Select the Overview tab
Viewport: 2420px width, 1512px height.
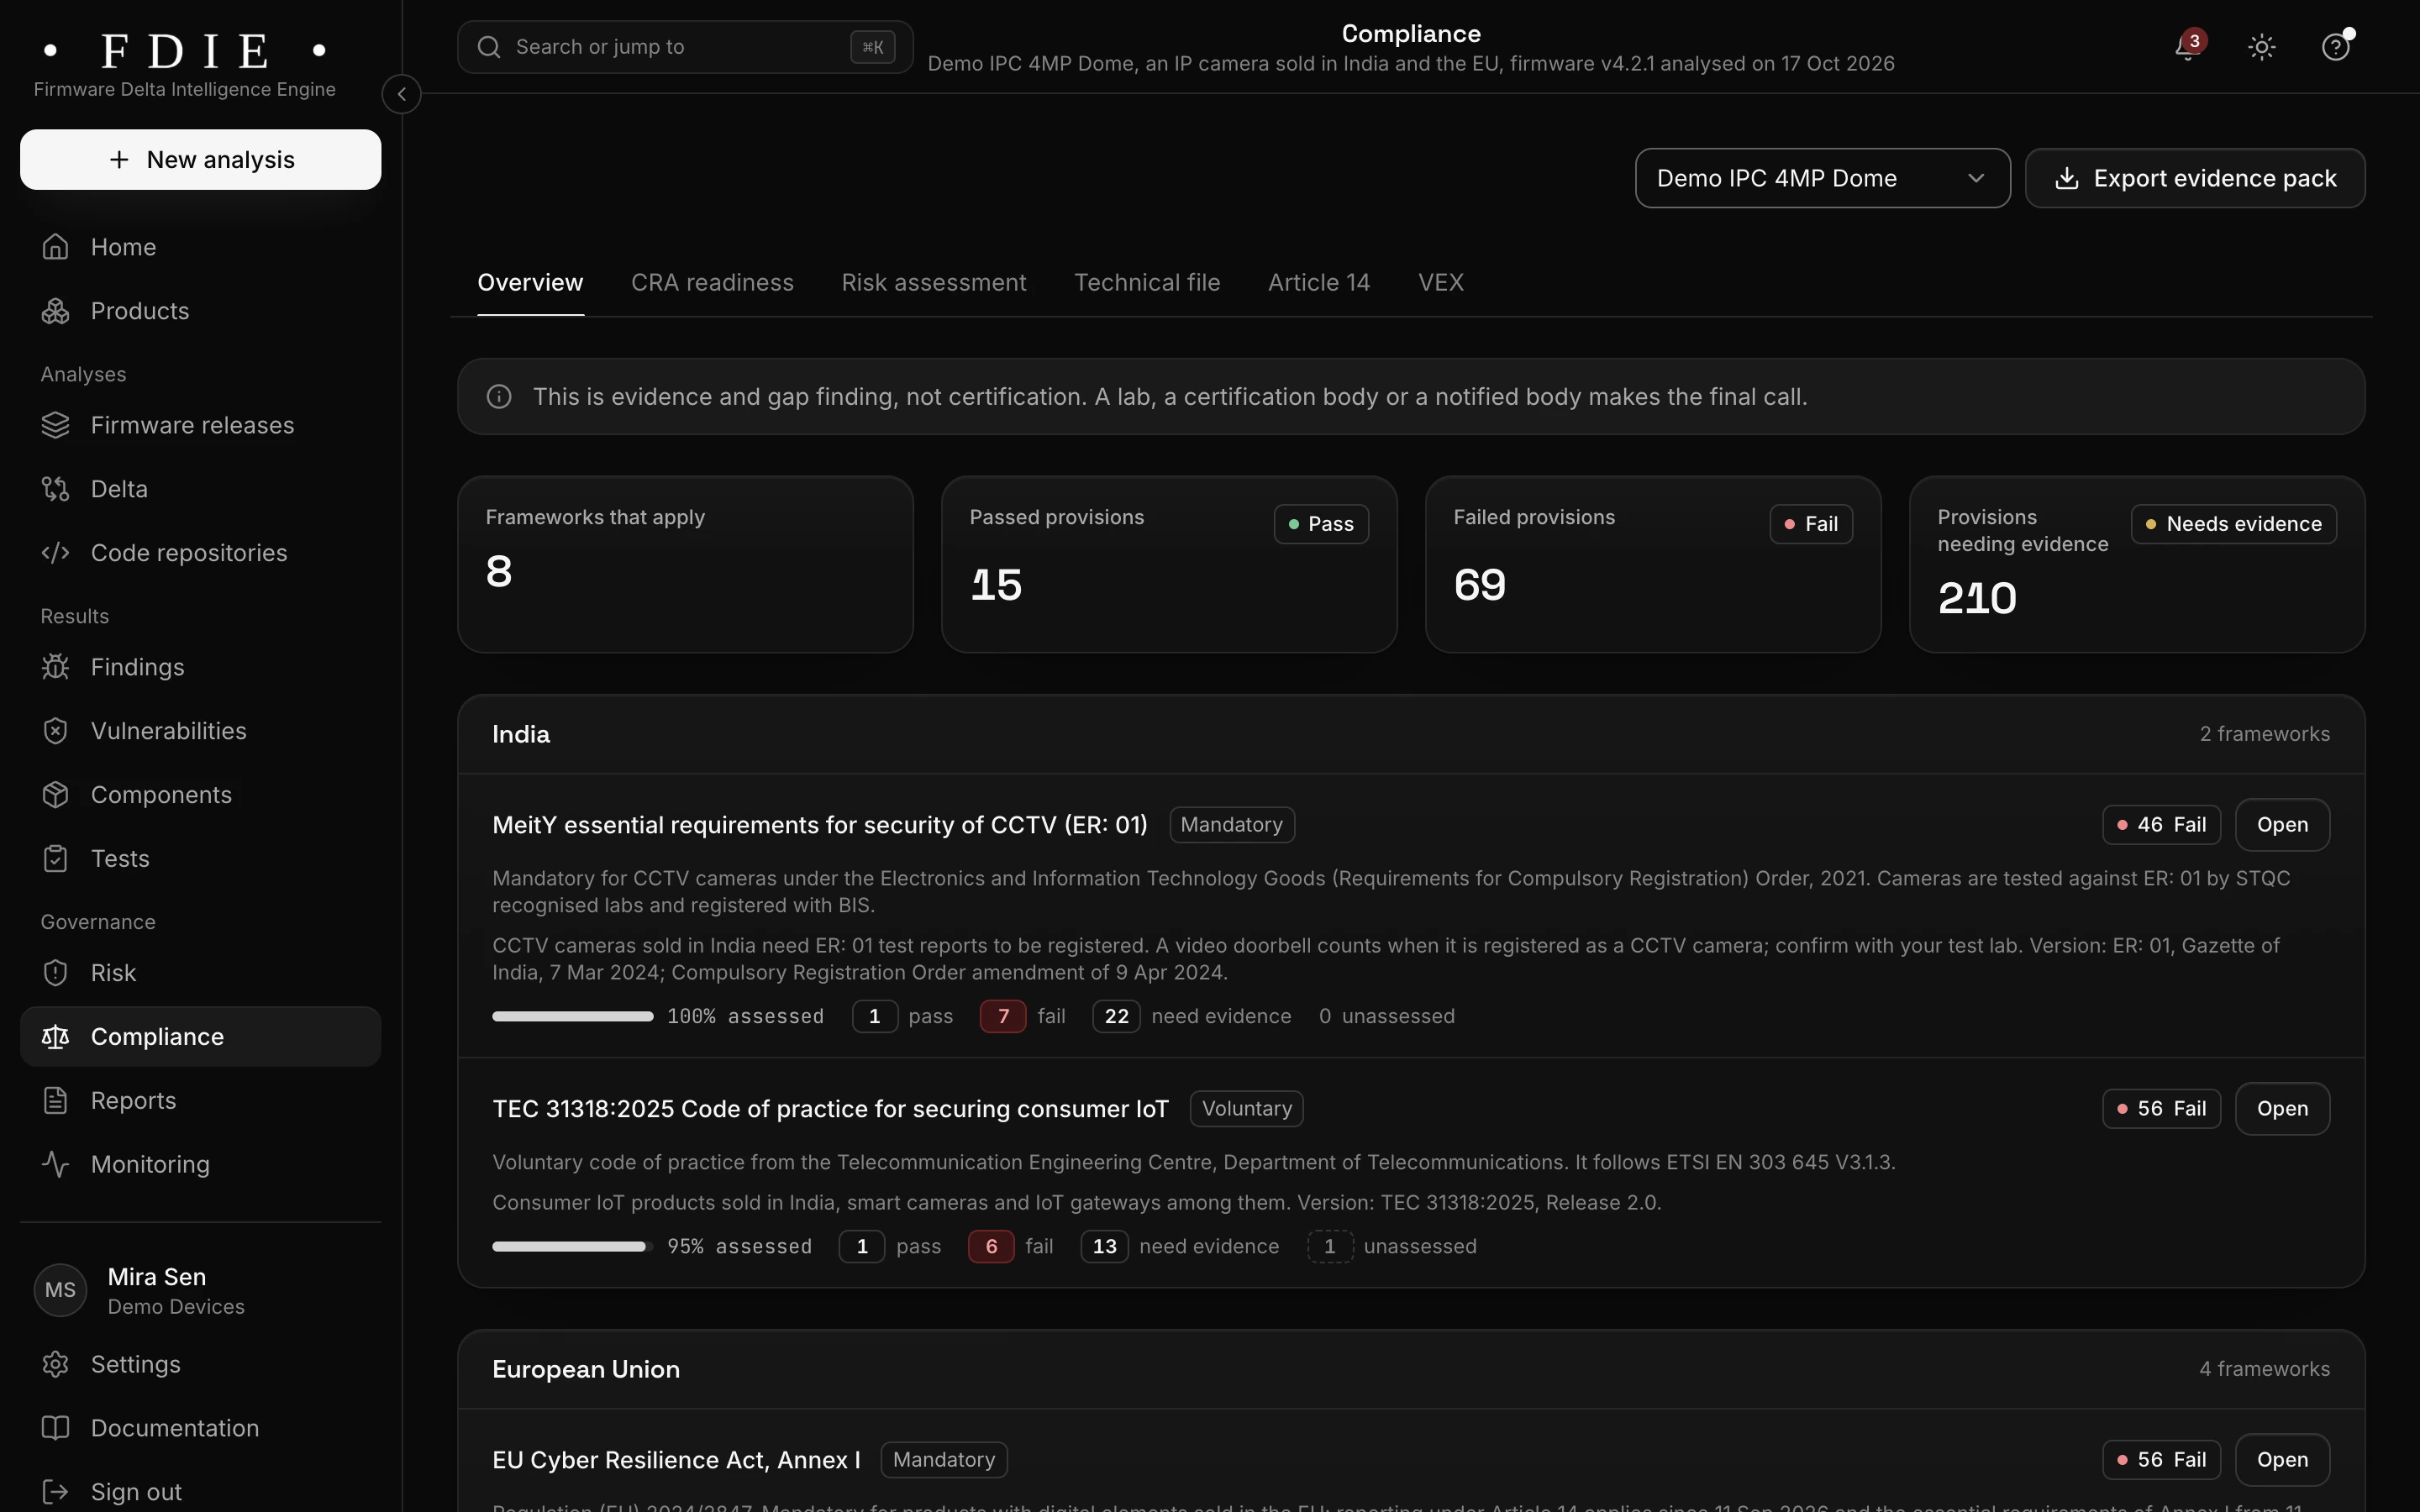click(x=530, y=283)
